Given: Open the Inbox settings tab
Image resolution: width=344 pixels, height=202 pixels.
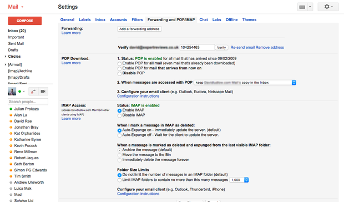Looking at the screenshot, I should tap(100, 20).
